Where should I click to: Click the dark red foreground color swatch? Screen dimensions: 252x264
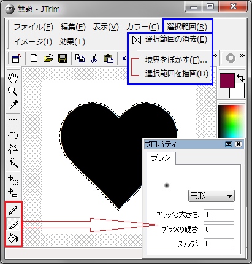[x=227, y=80]
